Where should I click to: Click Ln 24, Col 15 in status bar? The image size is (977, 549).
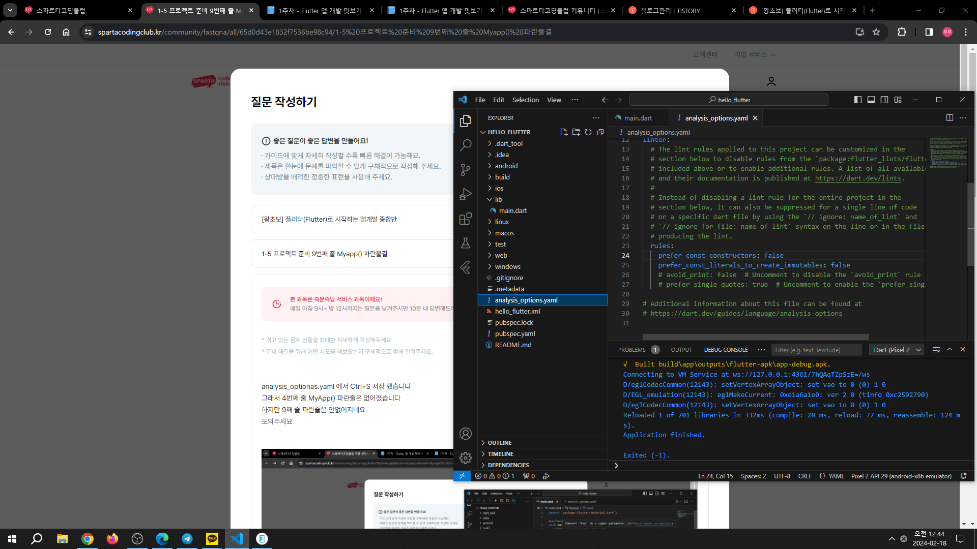[x=715, y=476]
